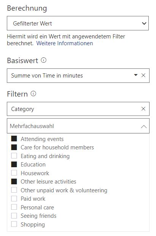Uncheck the Education checkbox
Viewport: 156px width, 236px height.
pos(14,164)
